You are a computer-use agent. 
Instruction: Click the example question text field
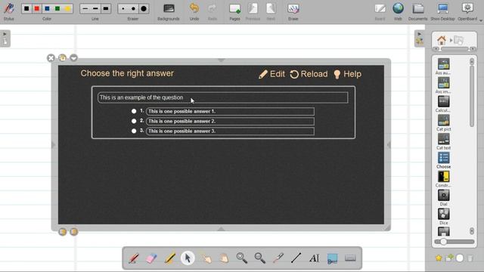coord(223,97)
